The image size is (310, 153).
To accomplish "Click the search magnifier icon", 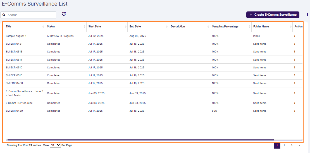I will [x=4, y=15].
